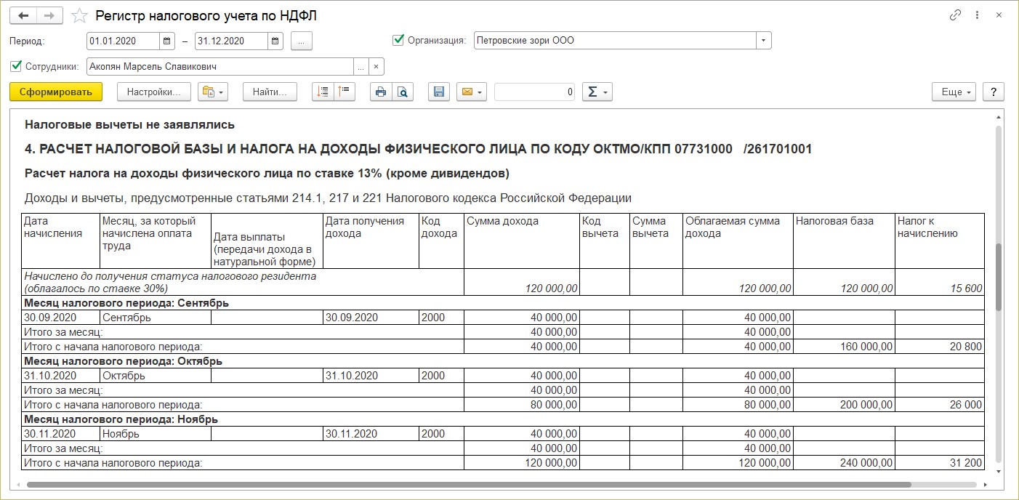Open print preview icon

[403, 92]
